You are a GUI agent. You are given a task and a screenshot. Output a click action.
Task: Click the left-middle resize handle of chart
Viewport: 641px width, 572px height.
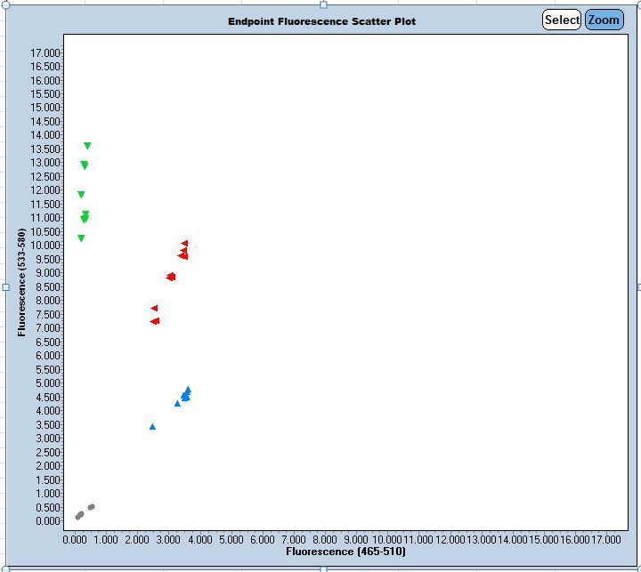tap(5, 286)
